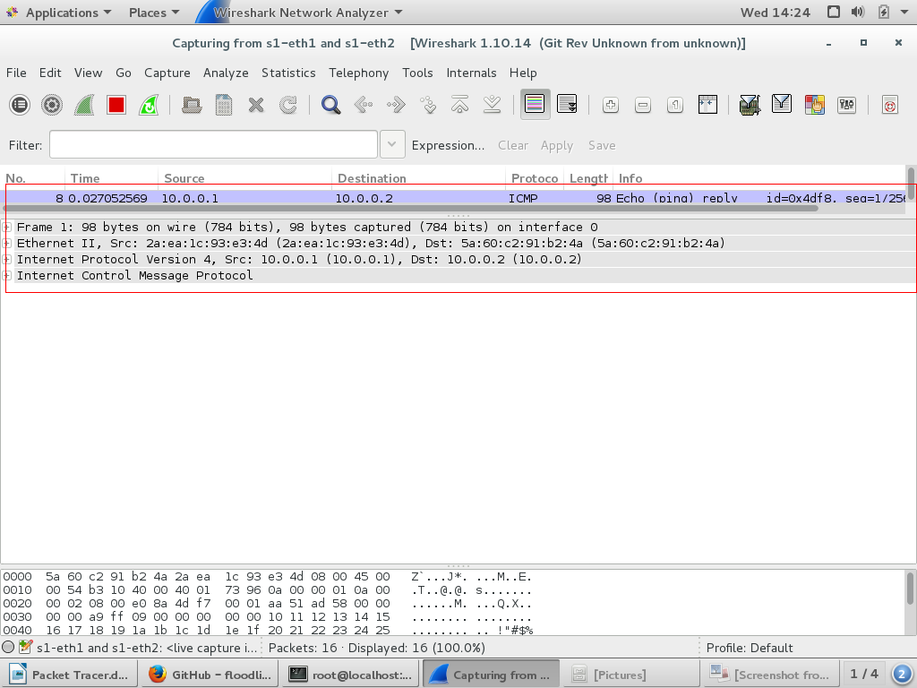Edit capture filters icon

(x=750, y=105)
